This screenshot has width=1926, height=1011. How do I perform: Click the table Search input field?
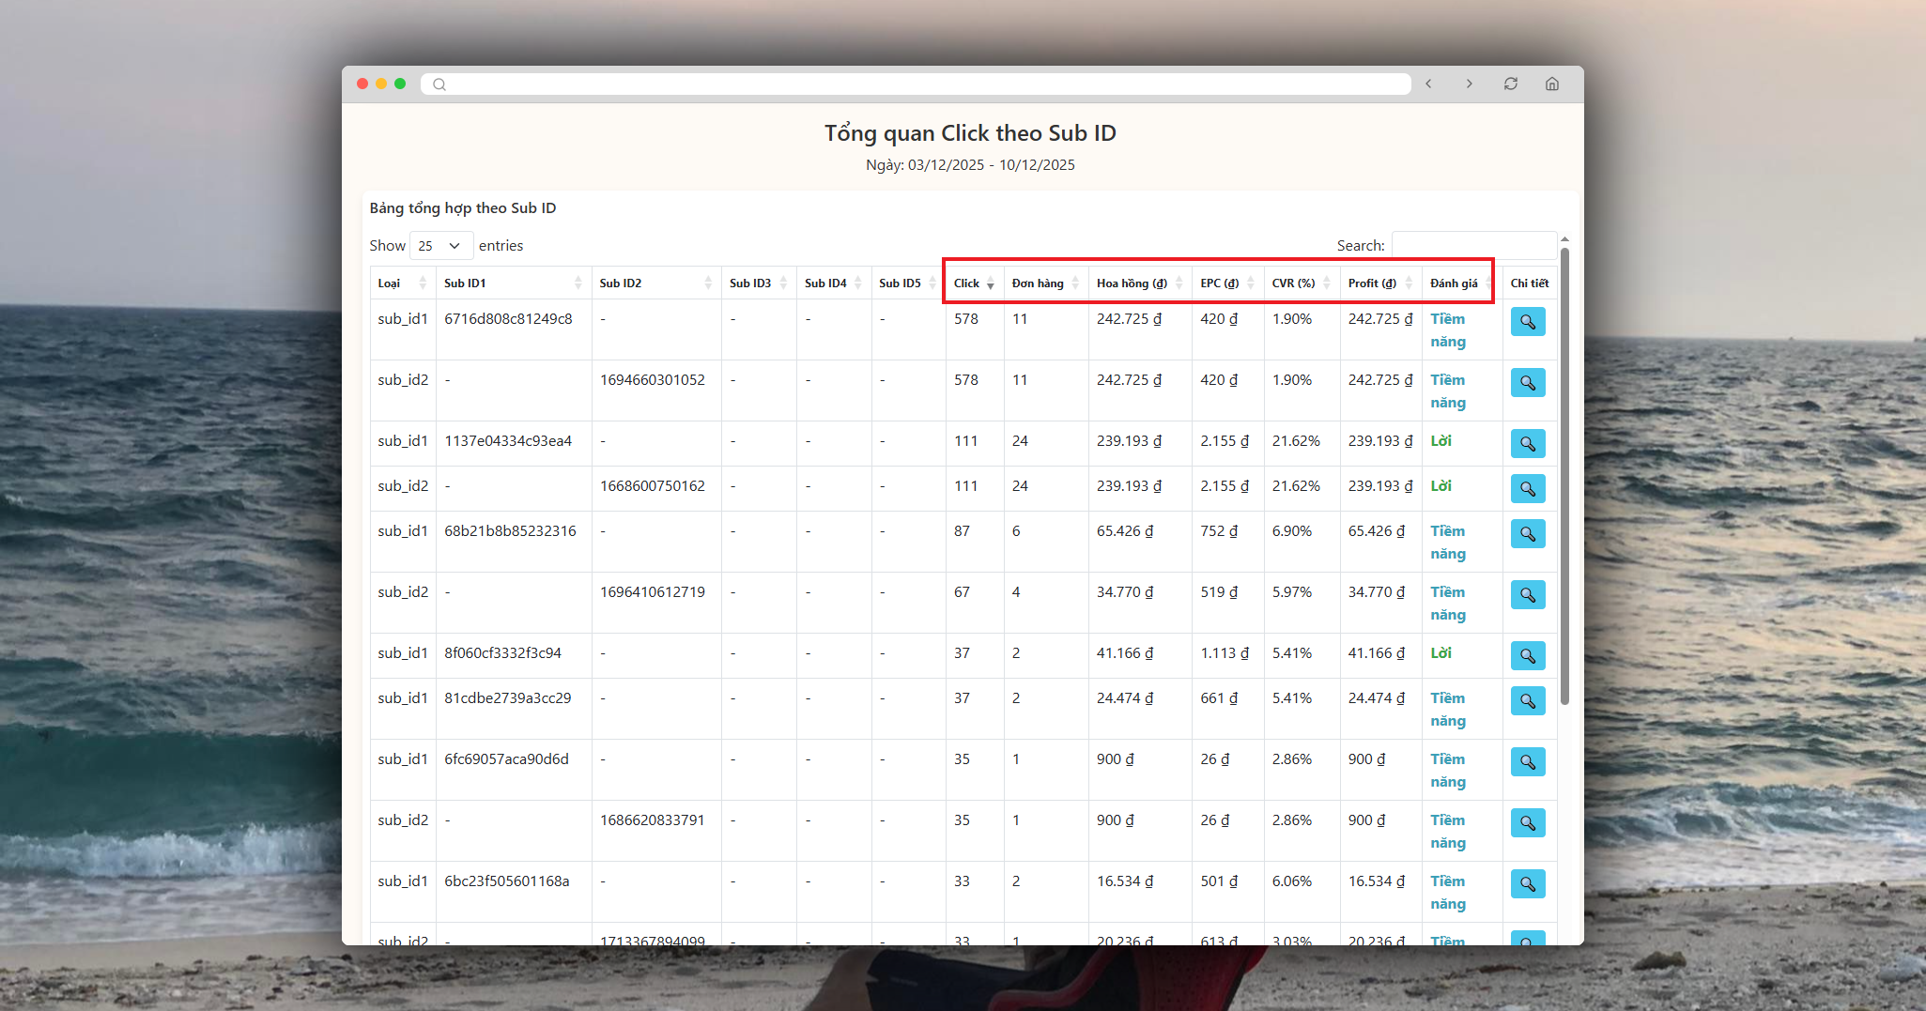tap(1472, 246)
